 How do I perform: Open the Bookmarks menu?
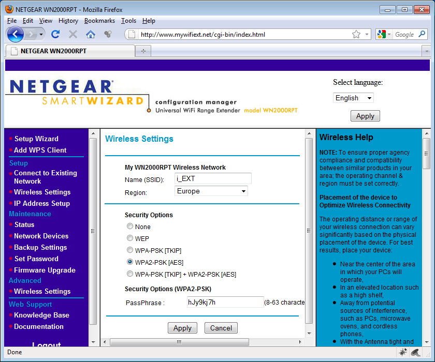point(99,21)
